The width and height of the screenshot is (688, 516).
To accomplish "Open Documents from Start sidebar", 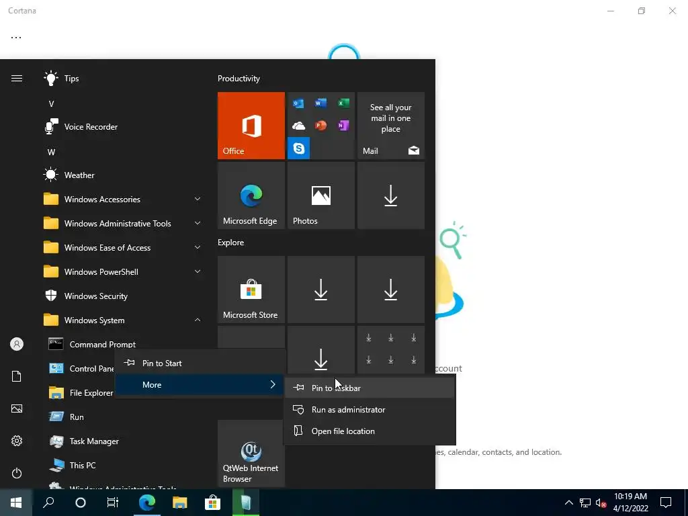I will click(x=17, y=376).
